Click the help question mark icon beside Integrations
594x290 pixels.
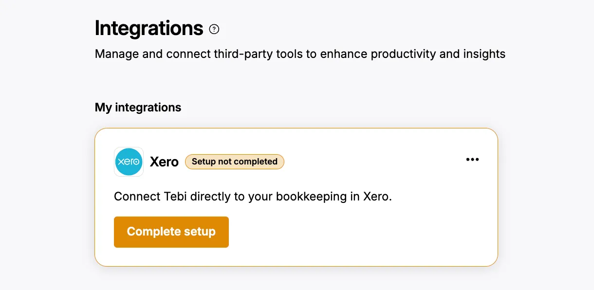click(x=214, y=29)
